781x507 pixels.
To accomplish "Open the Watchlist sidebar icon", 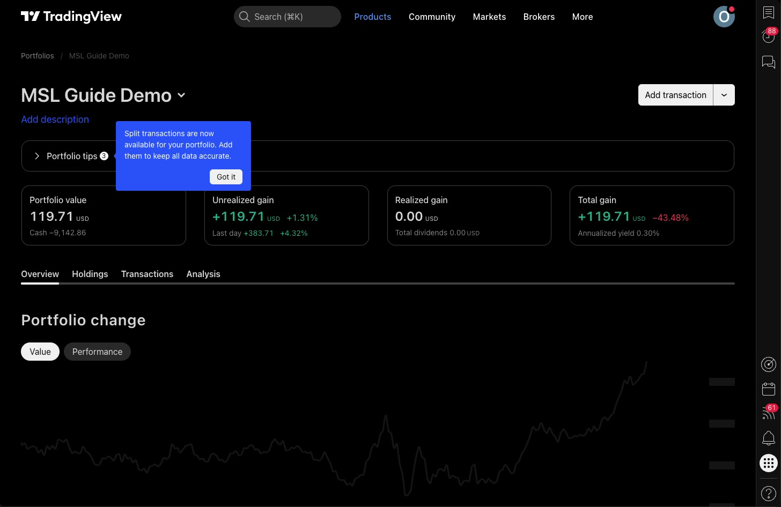I will pyautogui.click(x=769, y=13).
